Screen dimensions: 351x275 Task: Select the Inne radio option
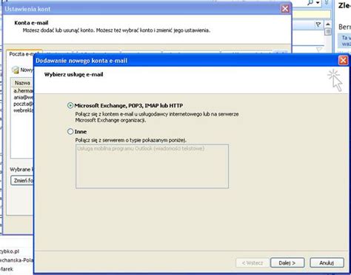[70, 131]
